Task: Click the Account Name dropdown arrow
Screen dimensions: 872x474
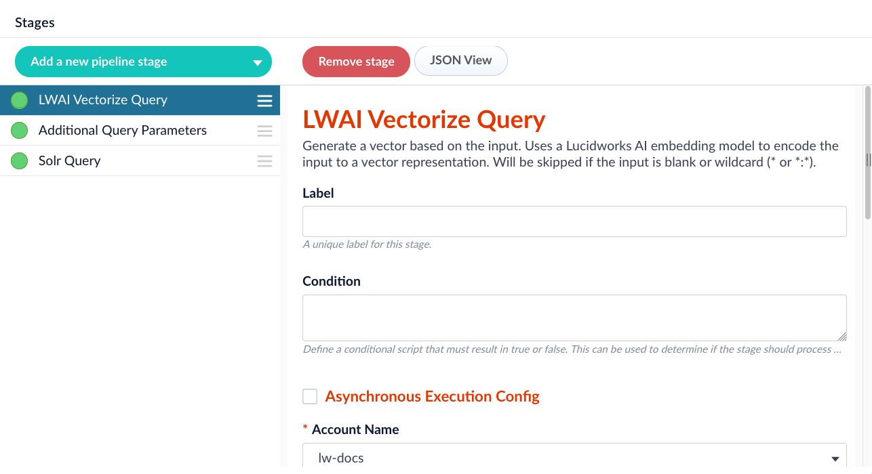Action: coord(835,460)
